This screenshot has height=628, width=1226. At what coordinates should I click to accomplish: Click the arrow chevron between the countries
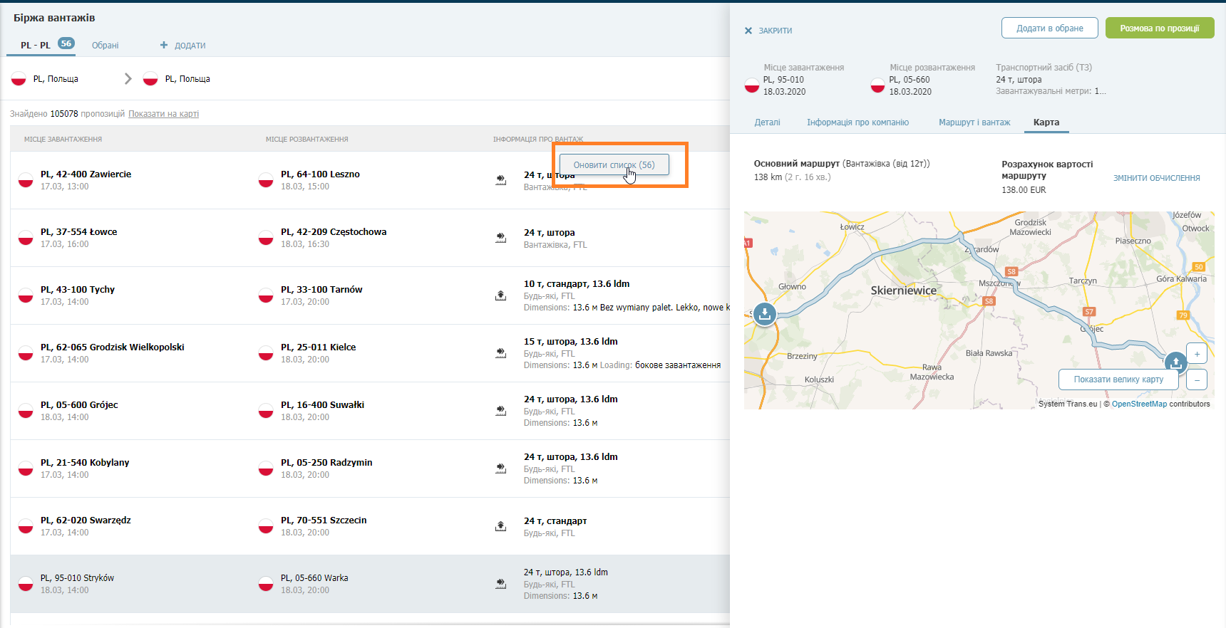128,79
